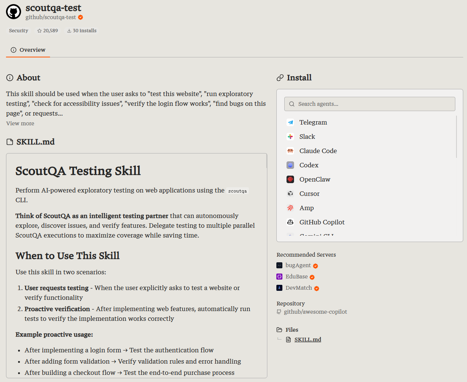This screenshot has height=382, width=467.
Task: Select the GitHub Copilot icon
Action: coord(290,222)
